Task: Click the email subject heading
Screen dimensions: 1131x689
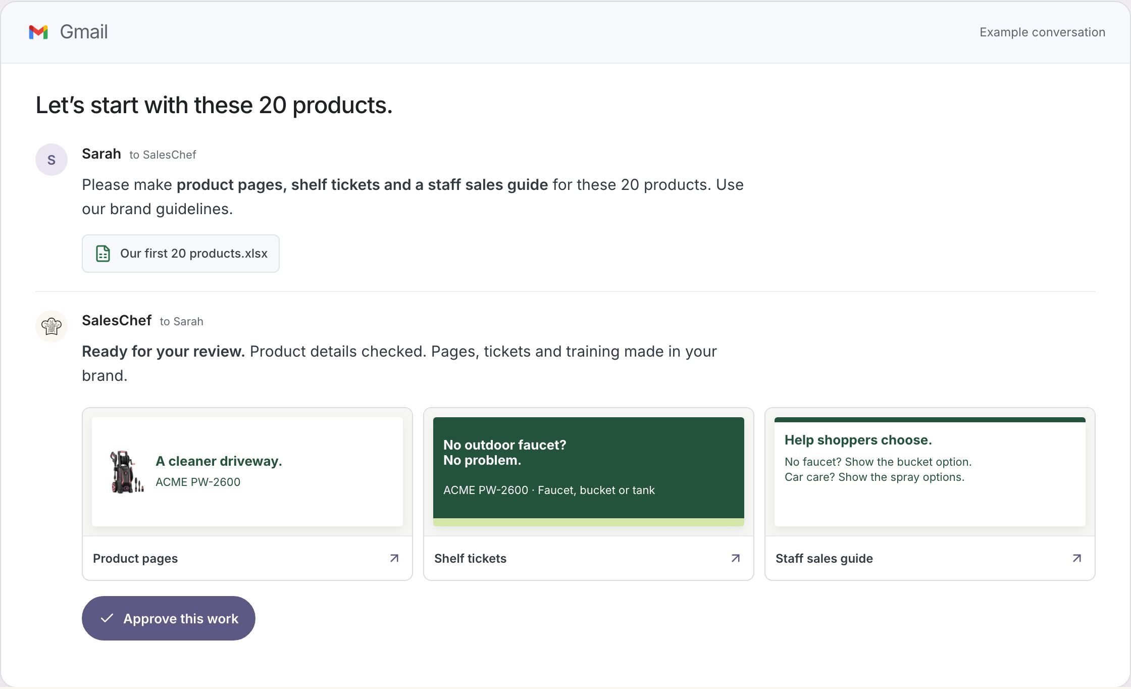Action: click(x=214, y=105)
